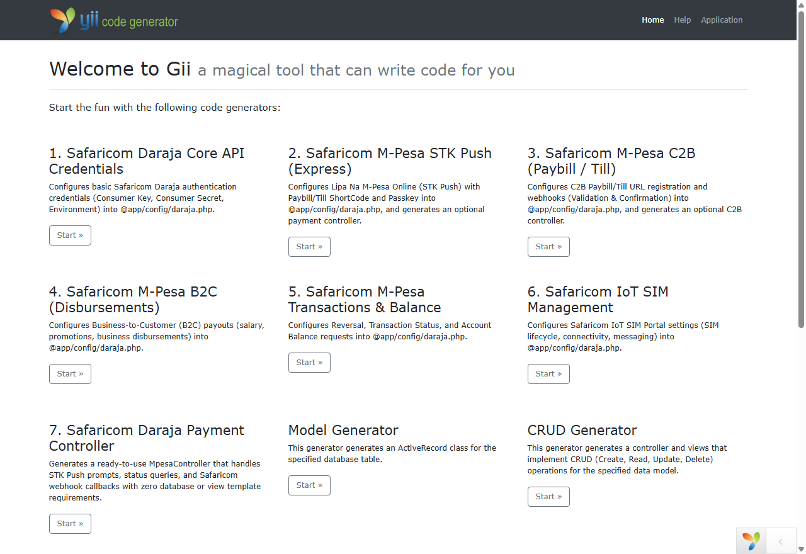Viewport: 806px width, 554px height.
Task: Click the vertical page scrollbar
Action: [x=801, y=170]
